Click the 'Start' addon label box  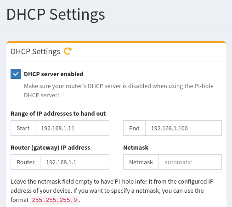tap(23, 128)
